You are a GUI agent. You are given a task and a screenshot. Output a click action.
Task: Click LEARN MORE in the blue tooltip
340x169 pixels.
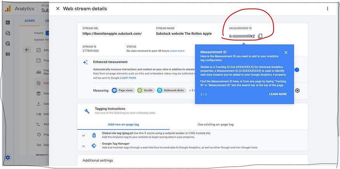point(278,94)
